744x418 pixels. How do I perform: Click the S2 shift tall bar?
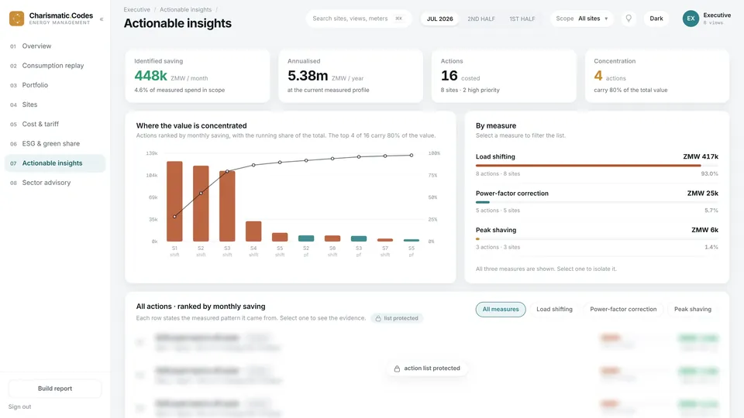pyautogui.click(x=201, y=204)
